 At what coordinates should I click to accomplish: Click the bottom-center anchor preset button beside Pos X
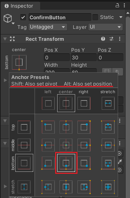(x=19, y=62)
